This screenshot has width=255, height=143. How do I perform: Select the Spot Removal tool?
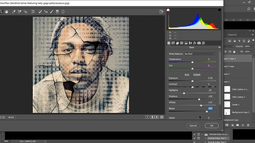(x=40, y=12)
